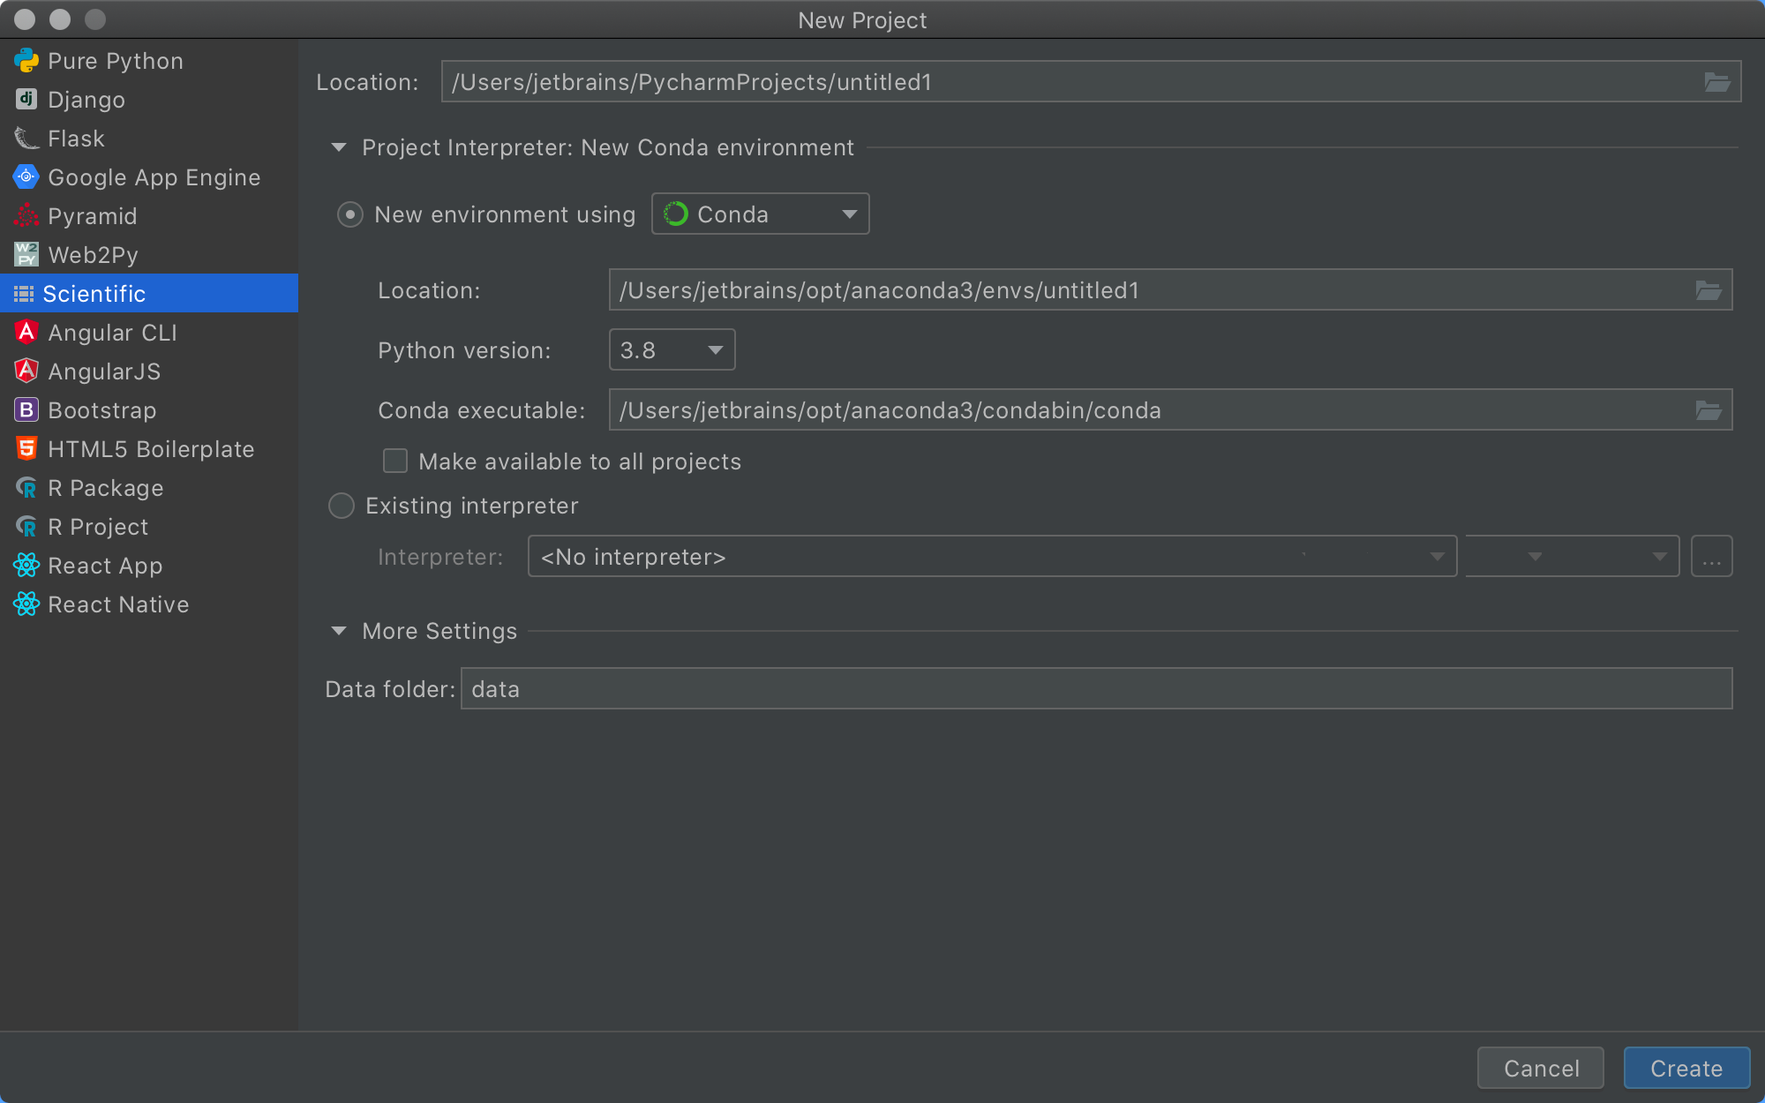Collapse the Project Interpreter section
Viewport: 1765px width, 1103px height.
pos(339,147)
